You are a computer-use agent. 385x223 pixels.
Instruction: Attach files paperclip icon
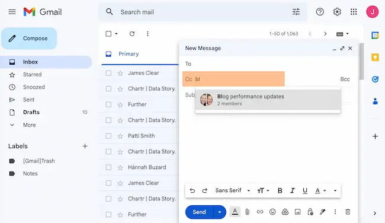tap(247, 212)
